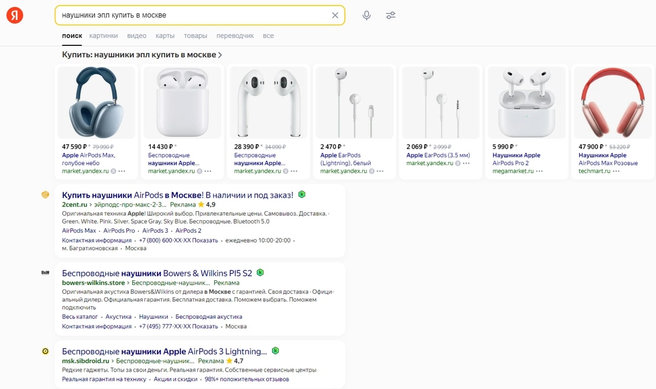Open three-dots menu on AirPods Max голубое card
This screenshot has height=389, width=656.
(122, 171)
